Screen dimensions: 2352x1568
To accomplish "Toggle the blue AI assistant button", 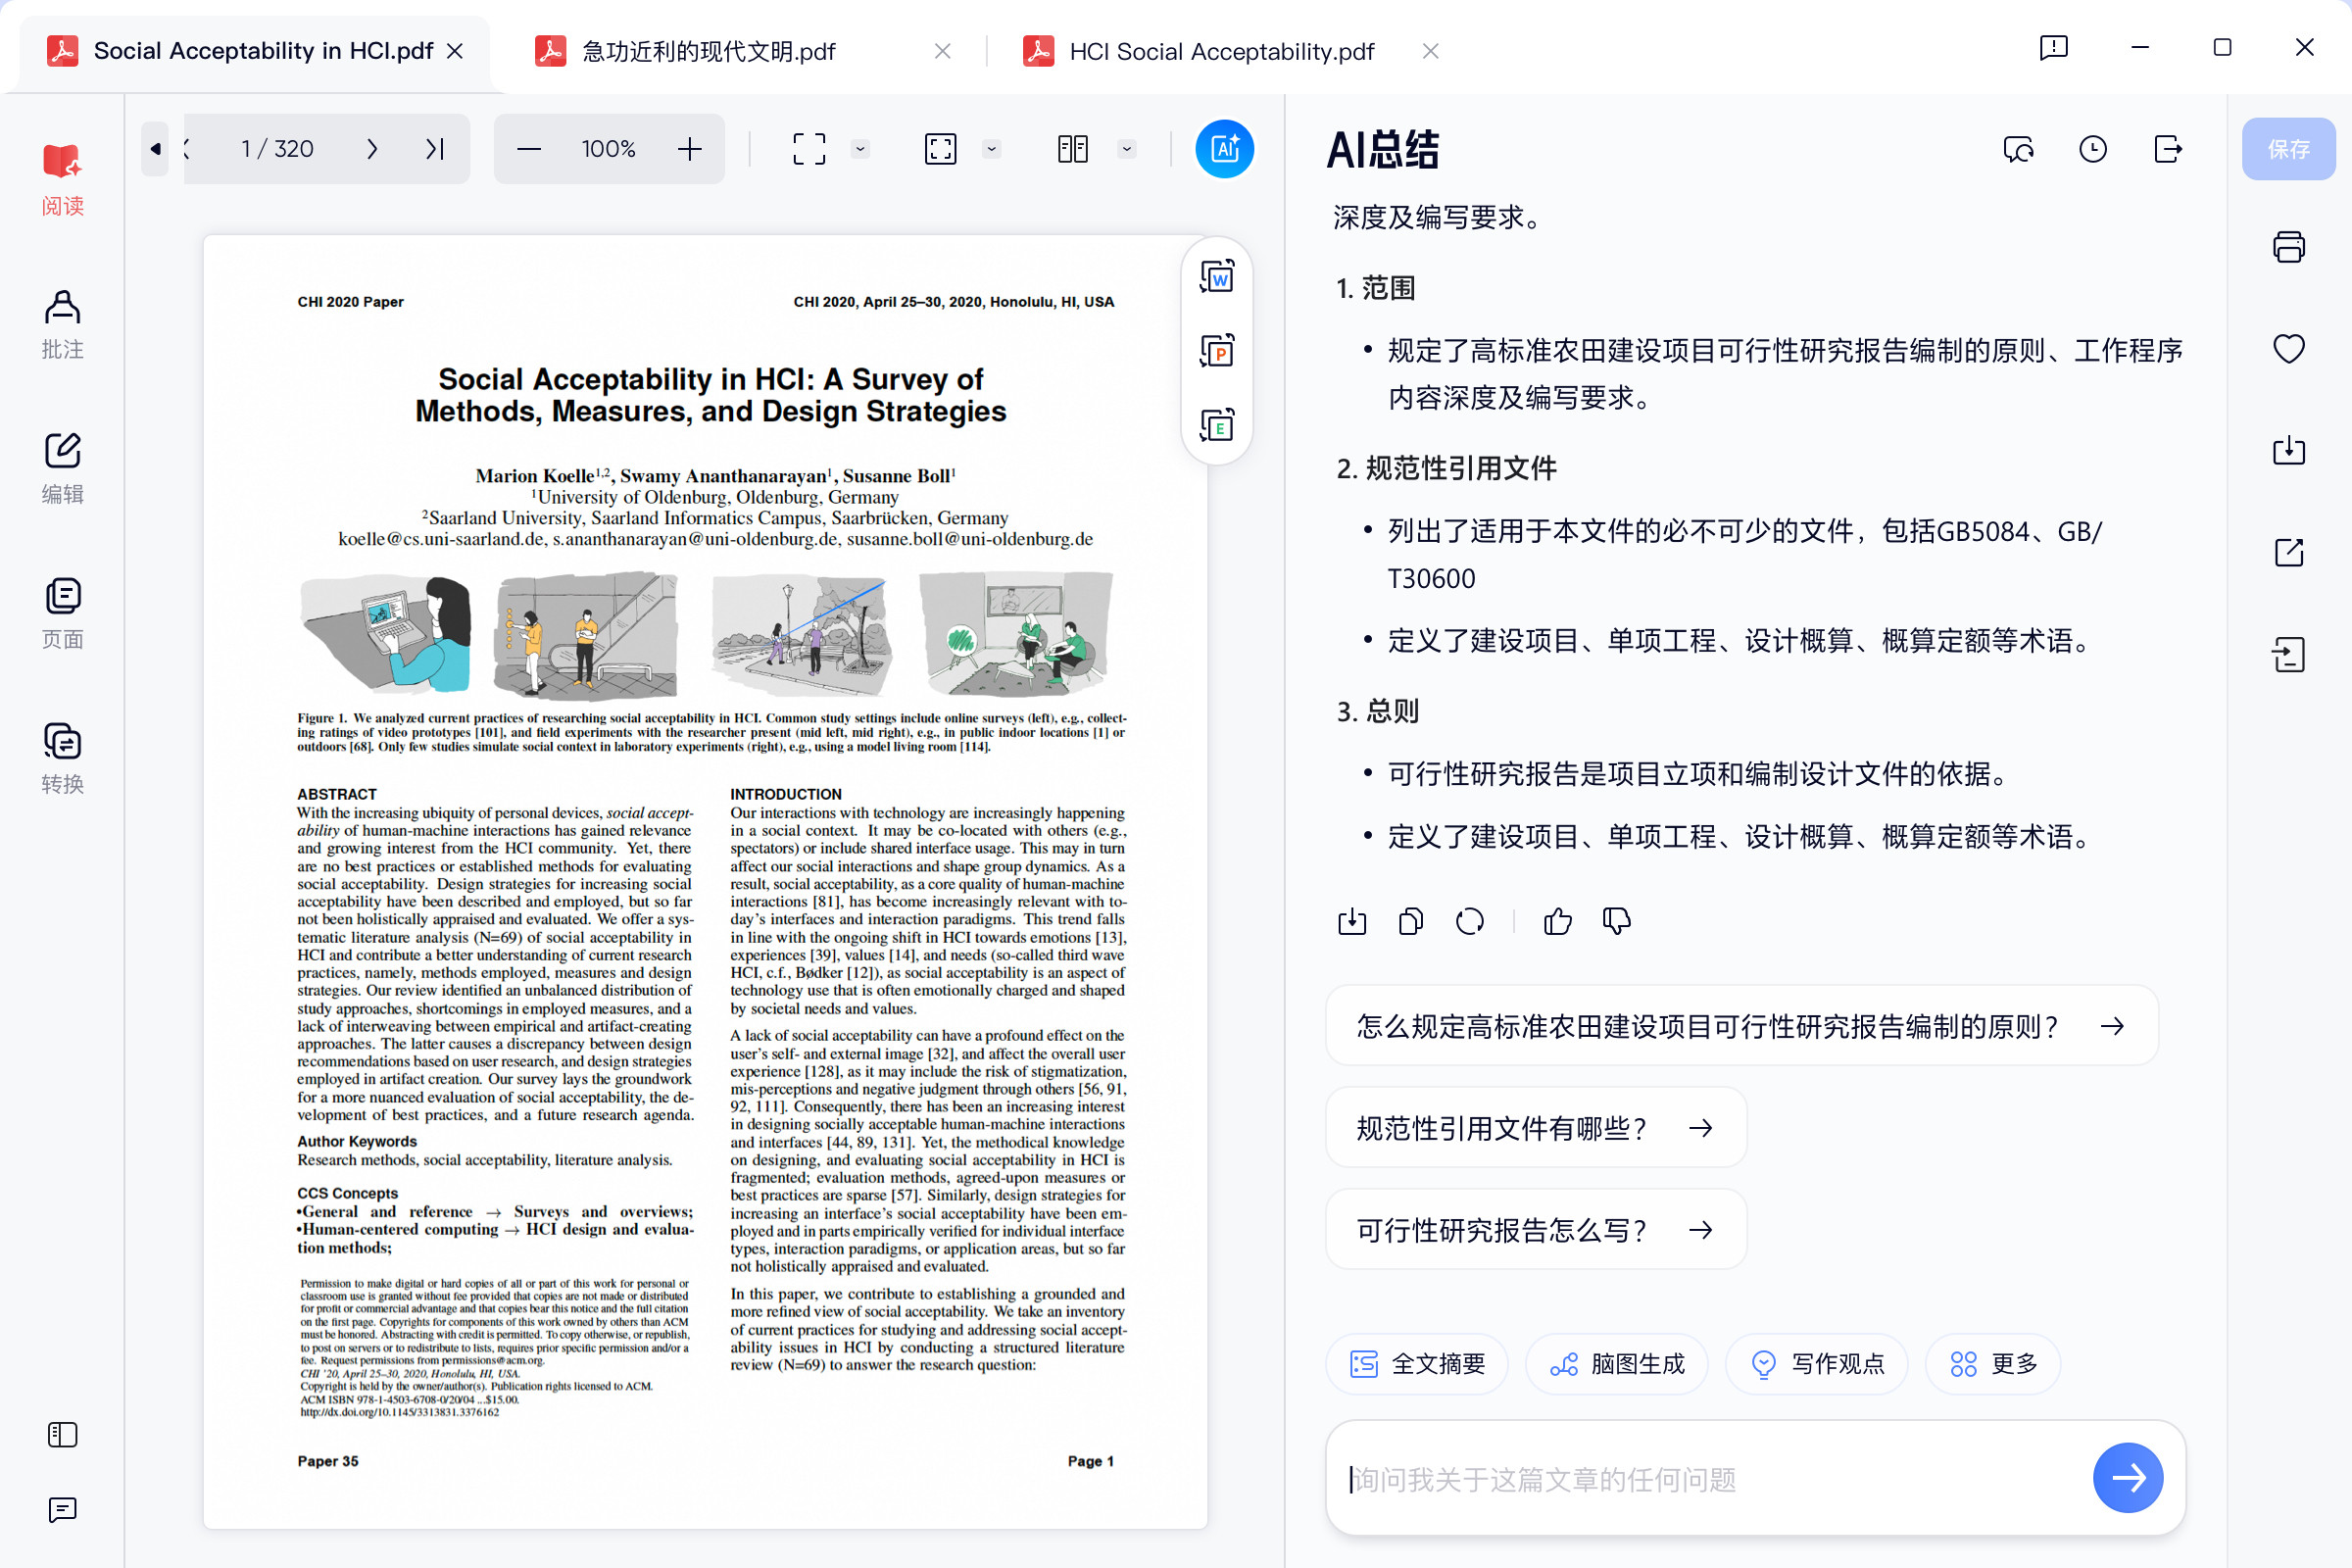I will click(1225, 149).
